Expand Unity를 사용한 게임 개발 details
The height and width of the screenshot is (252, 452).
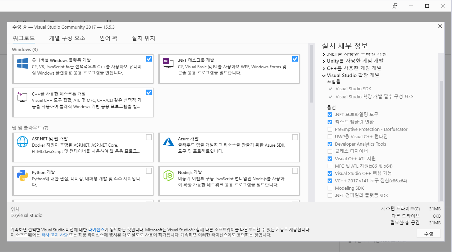[x=324, y=61]
